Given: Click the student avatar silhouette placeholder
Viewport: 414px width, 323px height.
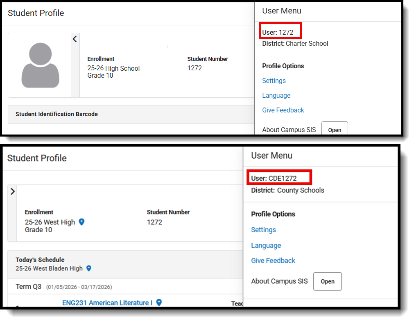Looking at the screenshot, I should click(x=40, y=65).
